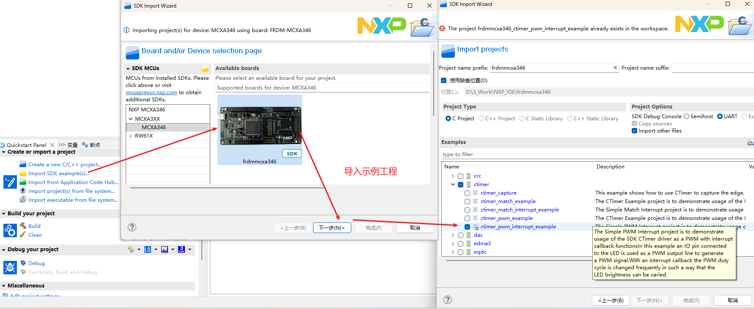Check the ctimer_capture example checkbox

coord(467,193)
